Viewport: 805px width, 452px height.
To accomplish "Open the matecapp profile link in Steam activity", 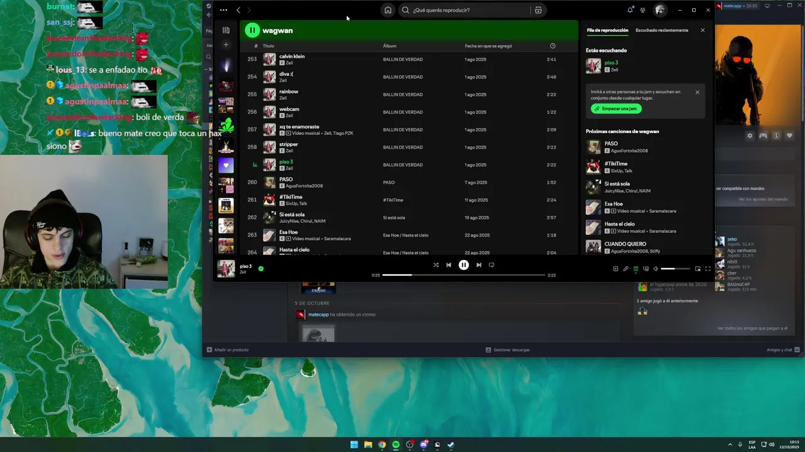I will pyautogui.click(x=318, y=315).
